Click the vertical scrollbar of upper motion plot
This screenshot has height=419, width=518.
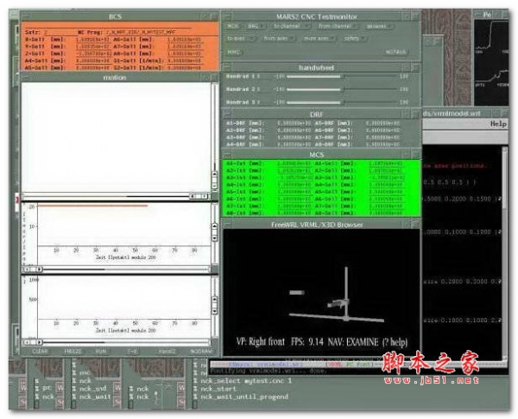[214, 137]
